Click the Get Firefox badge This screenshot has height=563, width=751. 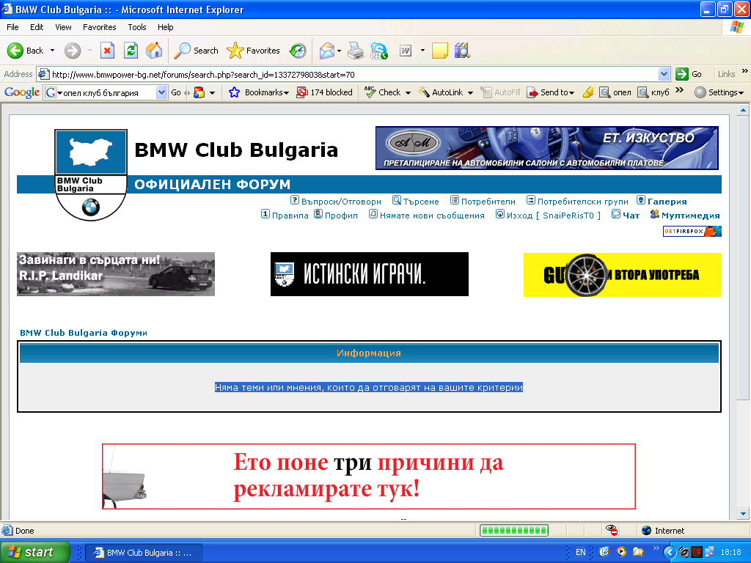point(692,231)
